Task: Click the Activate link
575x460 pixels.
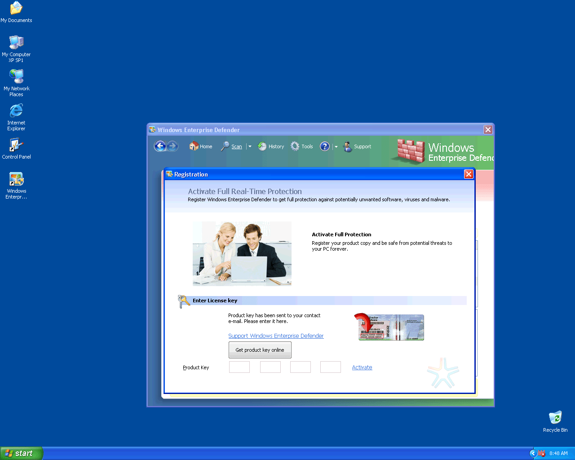Action: [362, 367]
